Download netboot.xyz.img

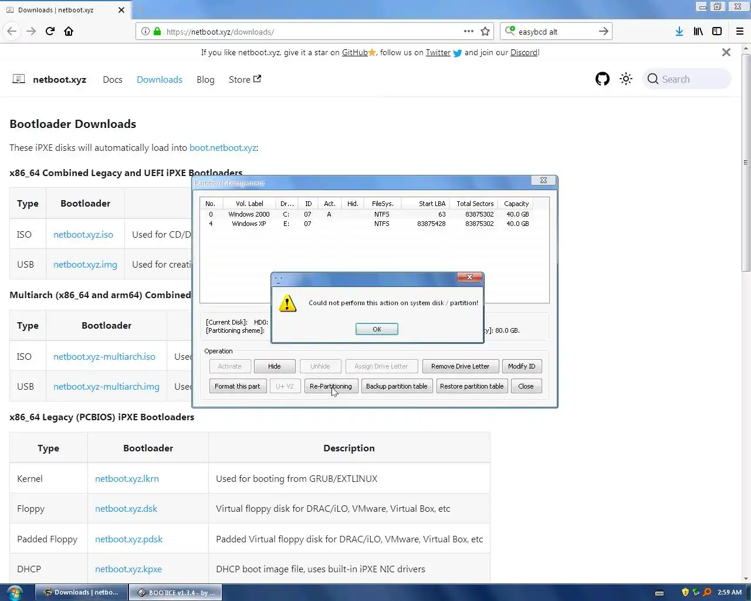point(85,264)
